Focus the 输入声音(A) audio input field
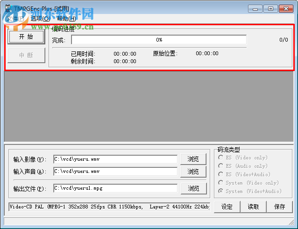298x229 pixels. pos(115,172)
